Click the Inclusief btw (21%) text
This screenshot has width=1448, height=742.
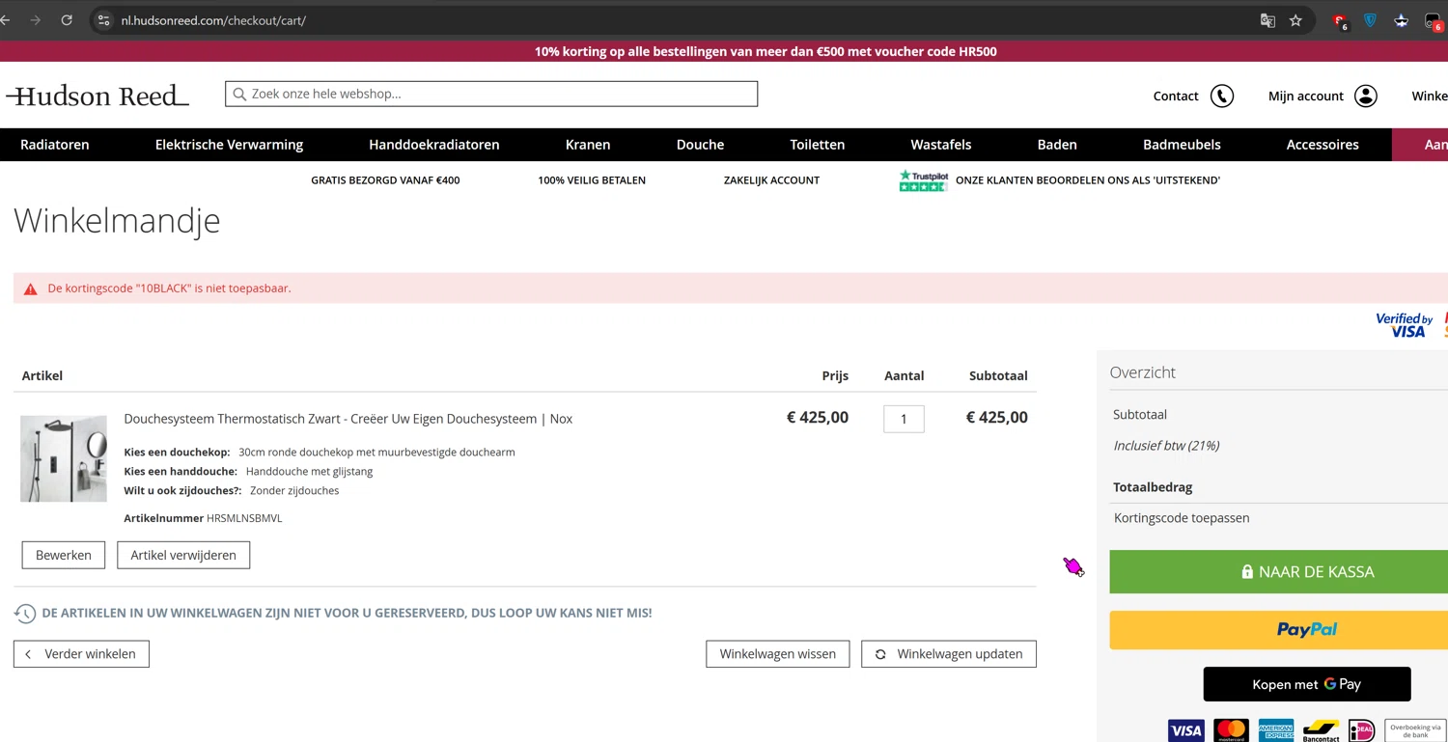pos(1166,446)
